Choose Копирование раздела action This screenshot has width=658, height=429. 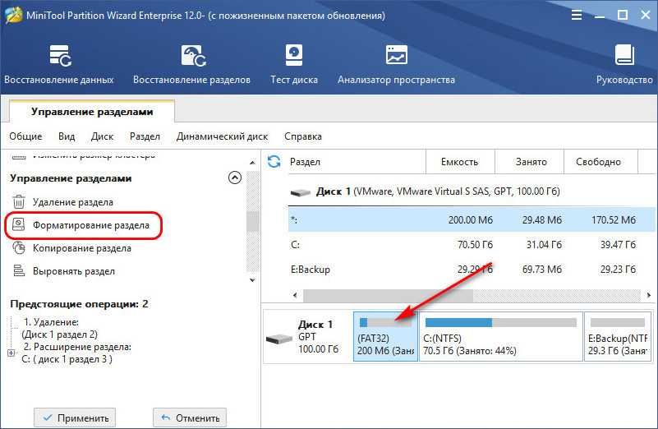81,248
